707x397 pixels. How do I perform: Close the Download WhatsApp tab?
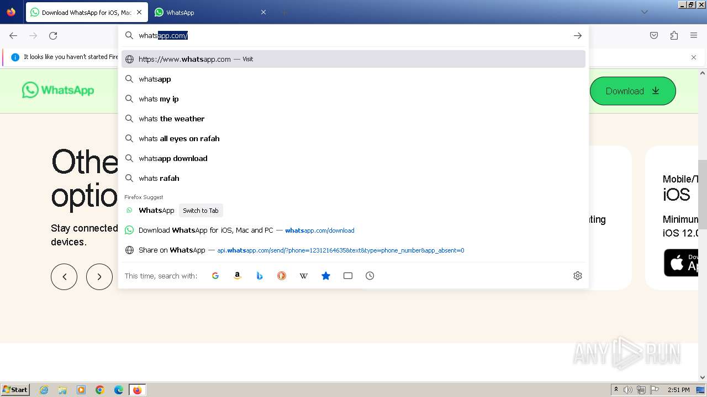139,12
